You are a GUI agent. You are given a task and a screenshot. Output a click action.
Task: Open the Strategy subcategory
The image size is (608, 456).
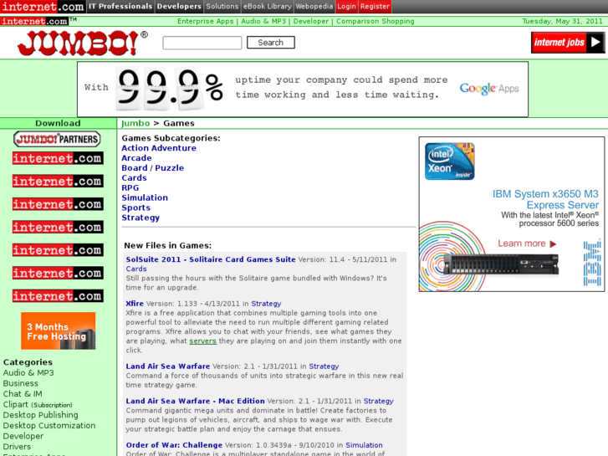pyautogui.click(x=141, y=218)
